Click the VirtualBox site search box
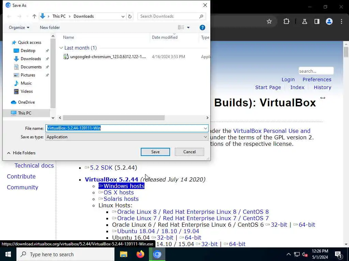349x261 pixels. tap(316, 71)
